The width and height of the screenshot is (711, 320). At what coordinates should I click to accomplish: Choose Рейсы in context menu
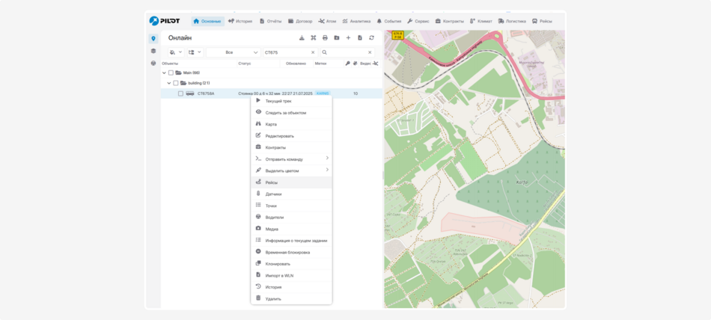point(292,182)
